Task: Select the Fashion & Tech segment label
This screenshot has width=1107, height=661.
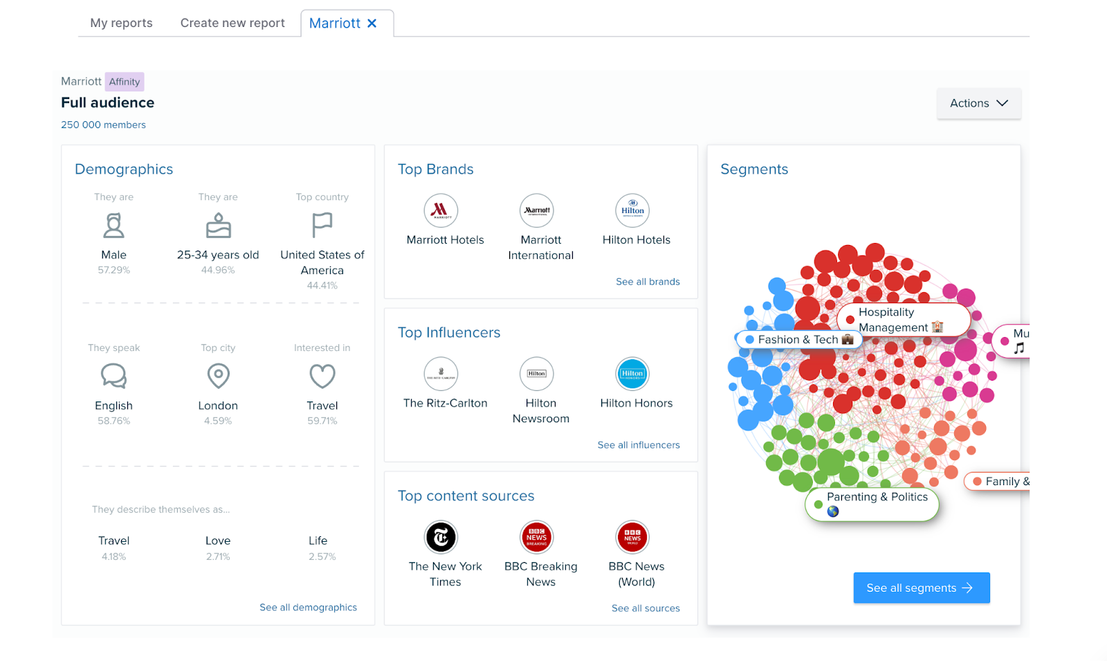Action: coord(799,339)
